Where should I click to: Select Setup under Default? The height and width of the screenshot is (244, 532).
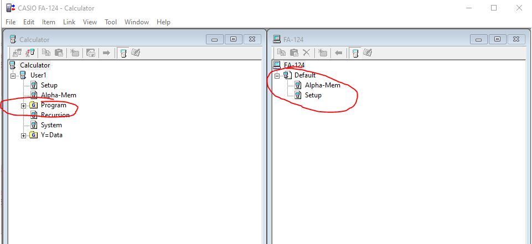click(x=313, y=95)
